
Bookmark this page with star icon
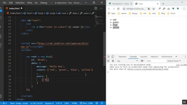tap(154, 9)
